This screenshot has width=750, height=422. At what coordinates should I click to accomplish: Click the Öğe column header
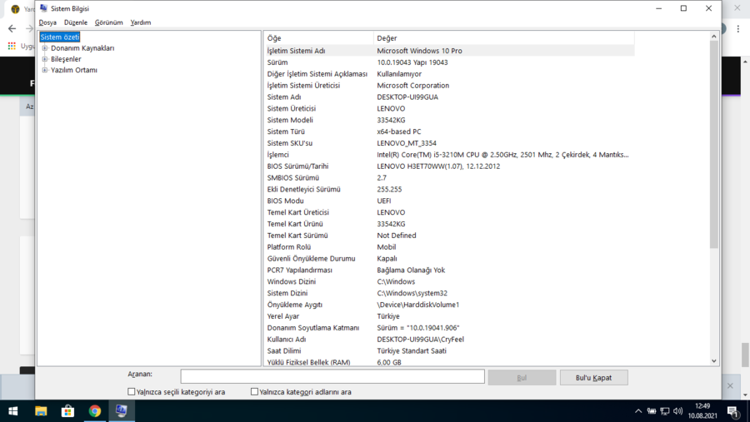click(319, 37)
